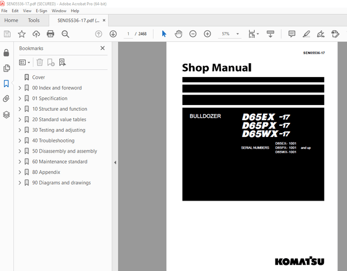347x271 pixels.
Task: Open the Edit menu
Action: tap(15, 11)
